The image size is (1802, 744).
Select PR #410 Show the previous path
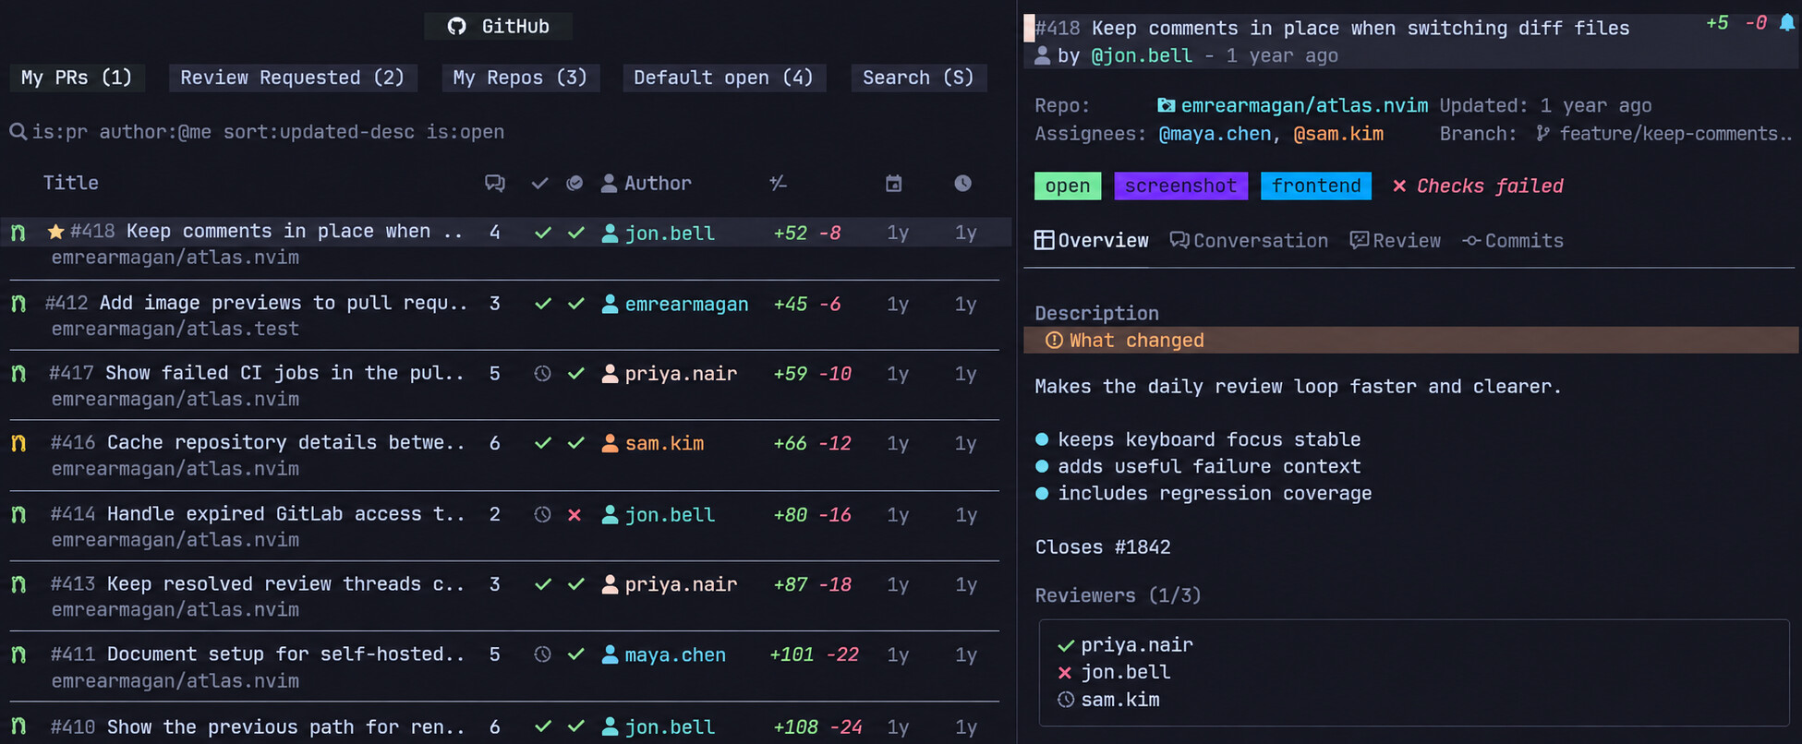pyautogui.click(x=504, y=726)
